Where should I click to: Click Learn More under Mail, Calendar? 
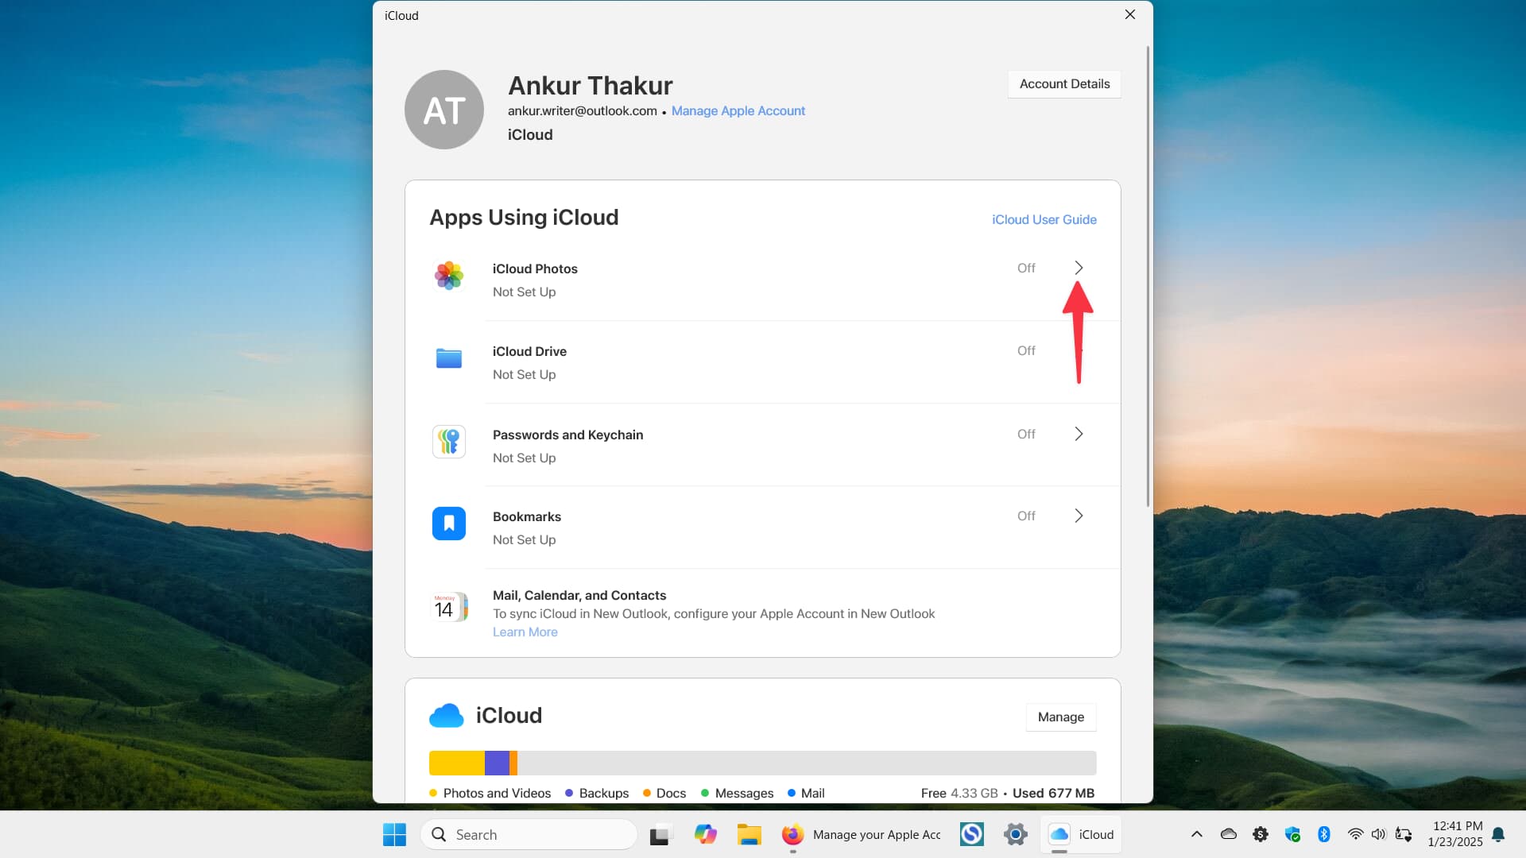(x=525, y=632)
